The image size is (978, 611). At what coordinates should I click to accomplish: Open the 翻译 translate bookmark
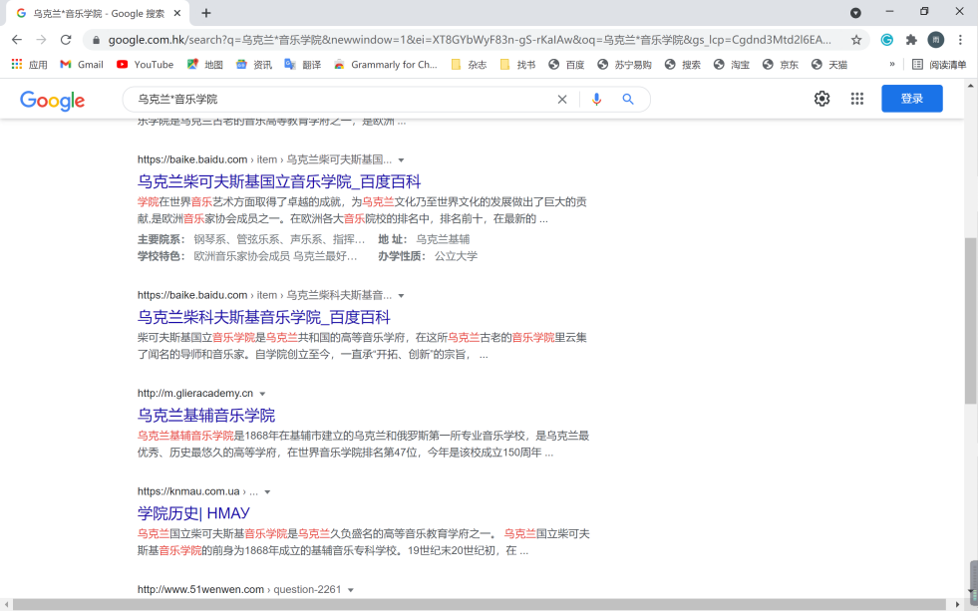(302, 64)
